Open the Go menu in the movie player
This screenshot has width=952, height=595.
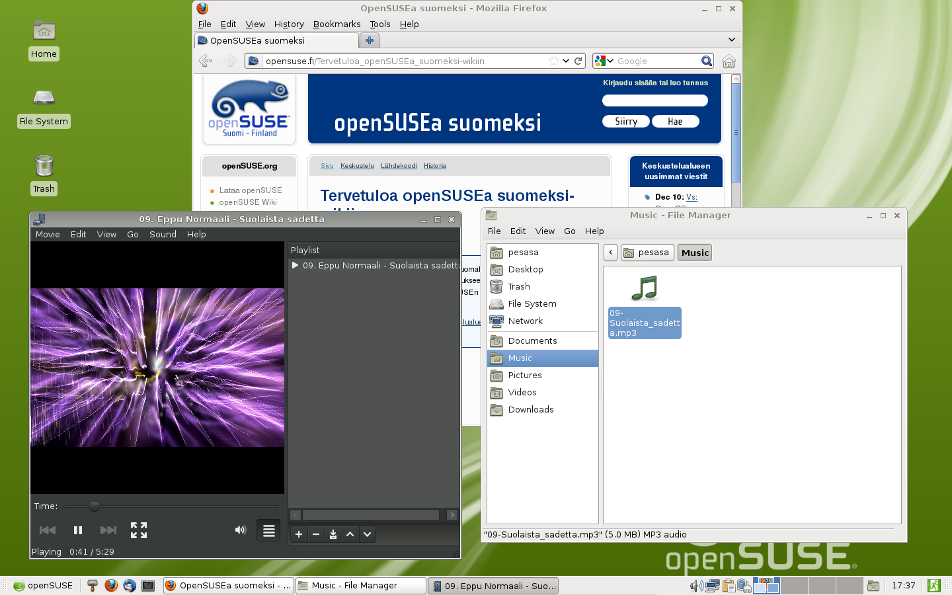[x=133, y=234]
